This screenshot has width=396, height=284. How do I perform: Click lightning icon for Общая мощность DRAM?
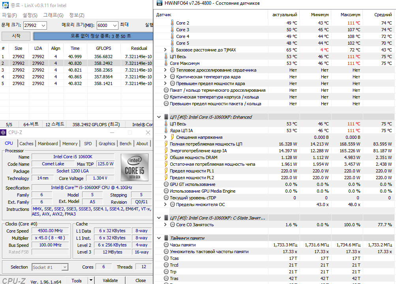coord(166,157)
